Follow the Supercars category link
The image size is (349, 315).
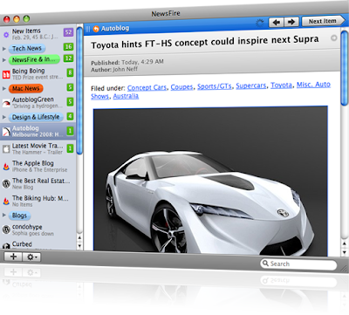[x=251, y=86]
